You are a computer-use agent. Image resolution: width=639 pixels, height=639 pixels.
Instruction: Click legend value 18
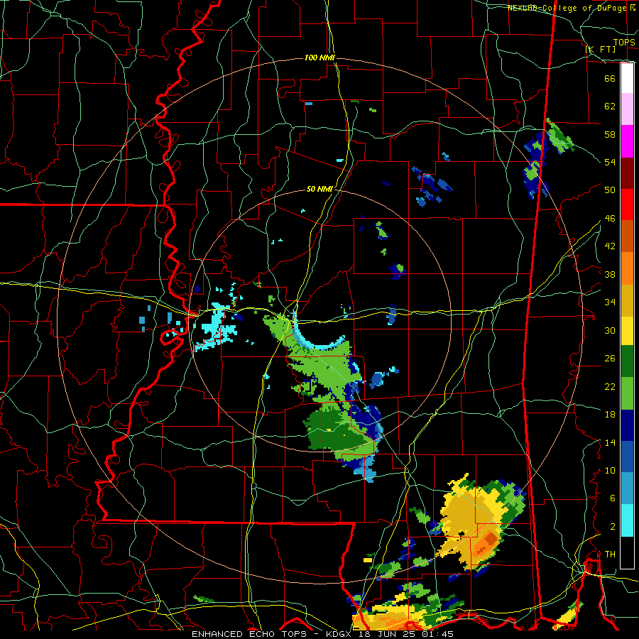pyautogui.click(x=610, y=415)
